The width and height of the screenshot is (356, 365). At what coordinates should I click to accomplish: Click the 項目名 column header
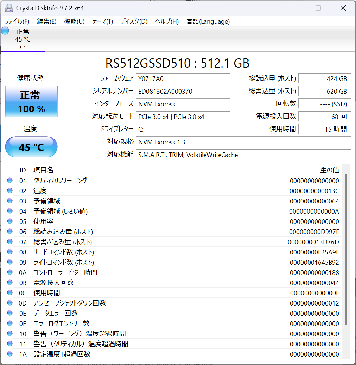coord(149,170)
